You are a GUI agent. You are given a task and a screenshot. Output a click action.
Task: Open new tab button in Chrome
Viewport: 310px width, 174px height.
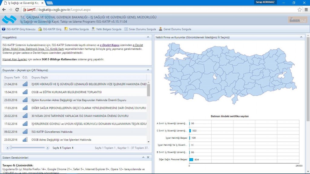click(49, 3)
